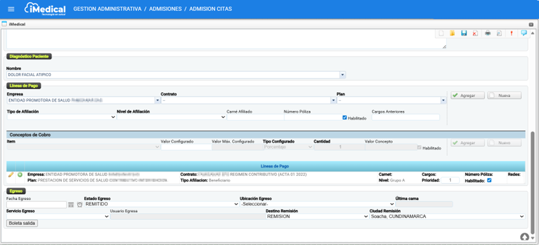Click the printer icon in toolbar
Viewport: 539px width, 245px height.
pyautogui.click(x=487, y=34)
